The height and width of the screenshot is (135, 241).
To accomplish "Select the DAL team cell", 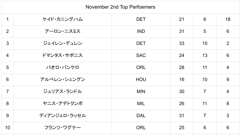I will click(x=141, y=115).
